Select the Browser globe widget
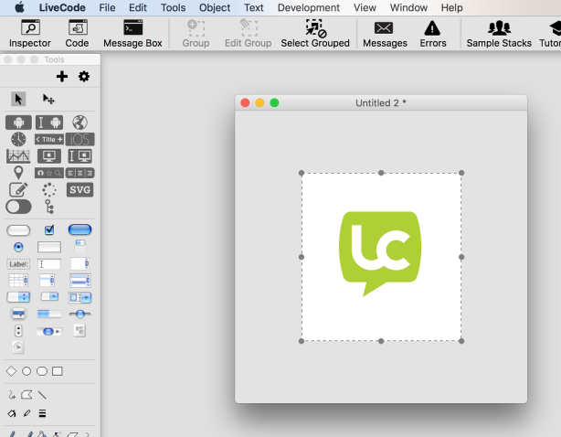Viewport: 561px width, 437px height. tap(79, 123)
